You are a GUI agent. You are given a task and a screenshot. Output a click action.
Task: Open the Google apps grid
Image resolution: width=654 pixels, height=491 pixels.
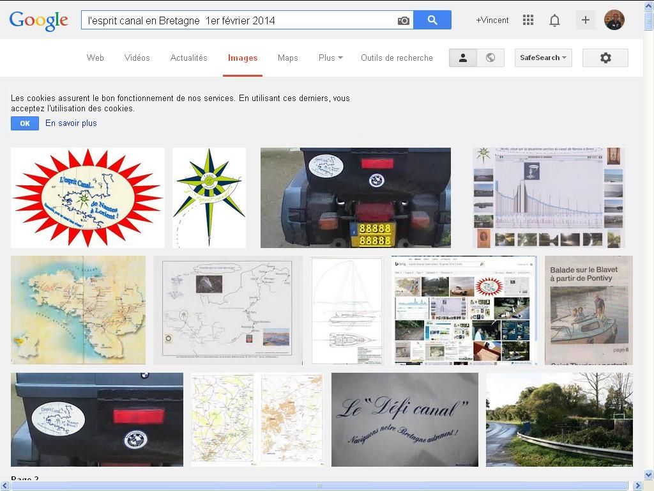point(528,20)
